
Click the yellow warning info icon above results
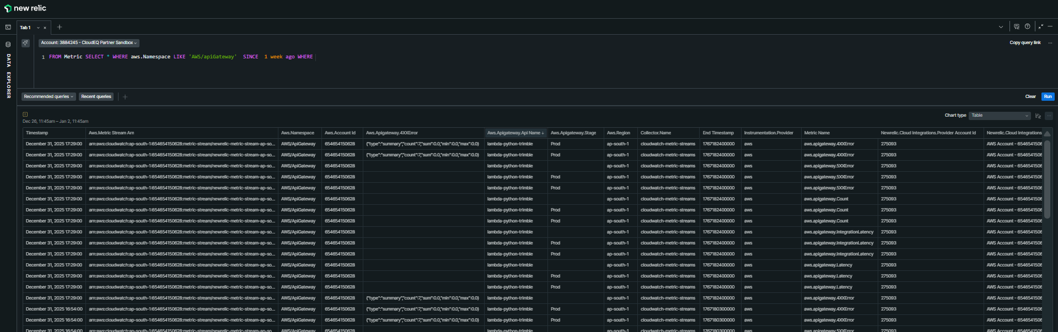tap(25, 115)
